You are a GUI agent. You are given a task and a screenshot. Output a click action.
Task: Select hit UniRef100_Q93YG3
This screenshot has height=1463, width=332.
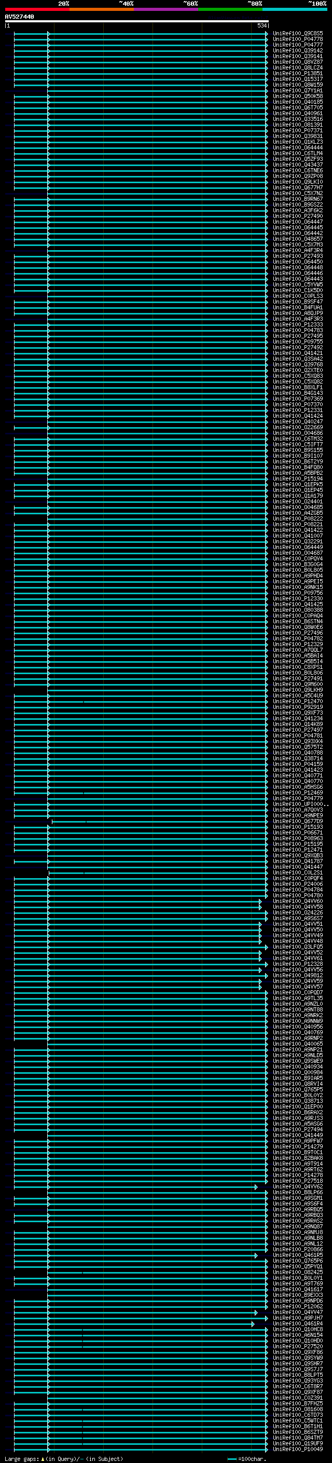click(298, 1380)
